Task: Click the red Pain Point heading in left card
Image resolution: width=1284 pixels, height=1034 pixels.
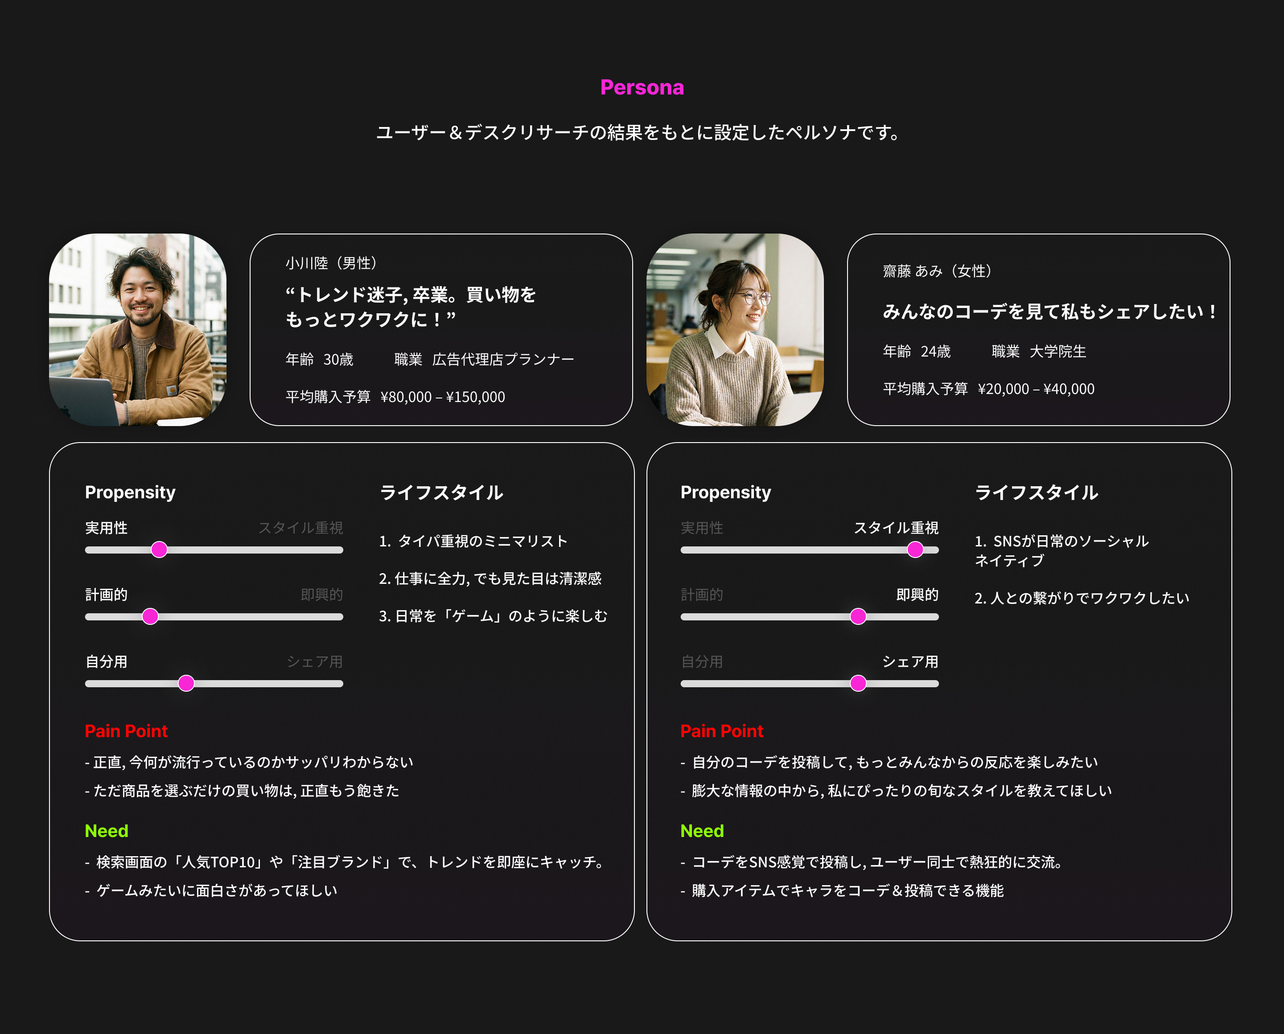Action: click(x=126, y=731)
